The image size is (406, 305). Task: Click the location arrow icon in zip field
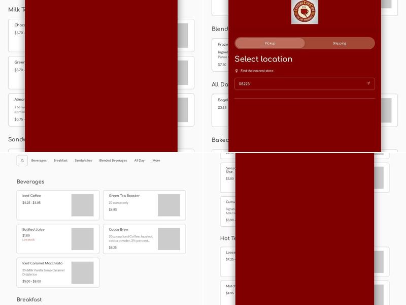pos(368,84)
